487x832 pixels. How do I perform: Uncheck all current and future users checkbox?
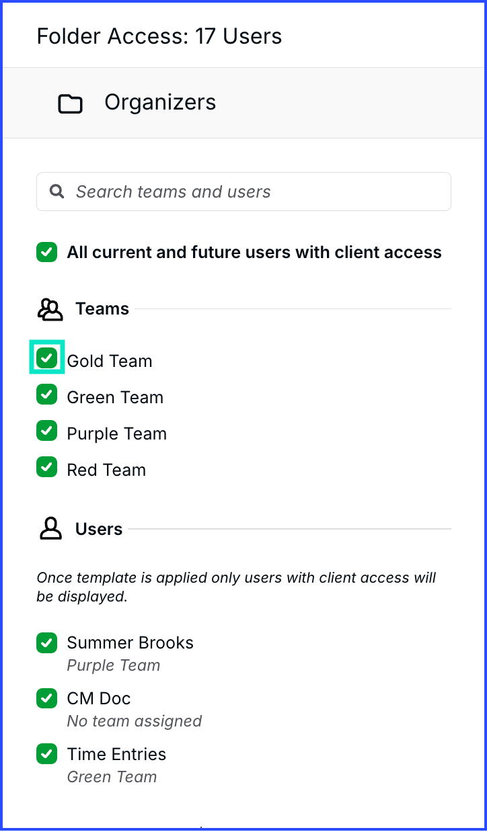click(x=46, y=252)
